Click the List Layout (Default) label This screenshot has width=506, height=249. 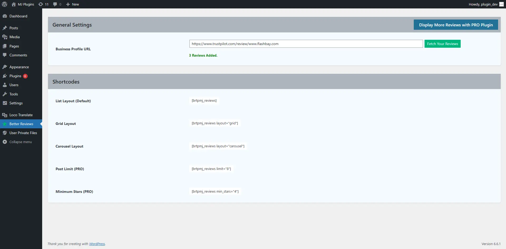73,101
